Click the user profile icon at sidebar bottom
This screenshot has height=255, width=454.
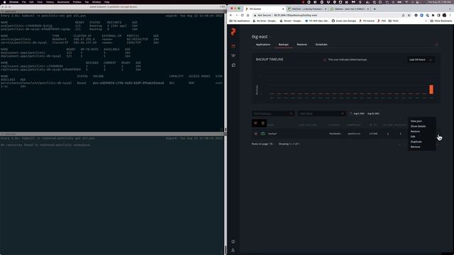pyautogui.click(x=233, y=250)
